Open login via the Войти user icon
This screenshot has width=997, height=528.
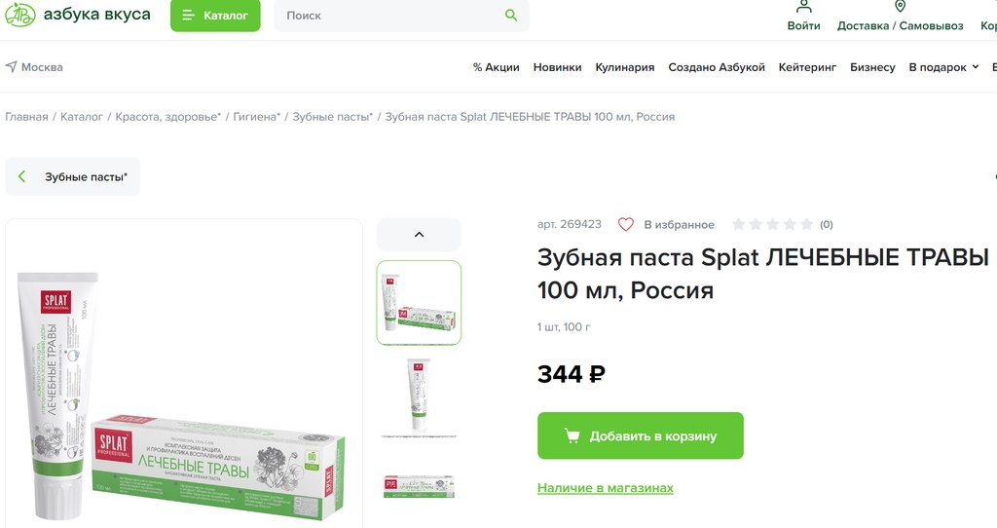803,7
